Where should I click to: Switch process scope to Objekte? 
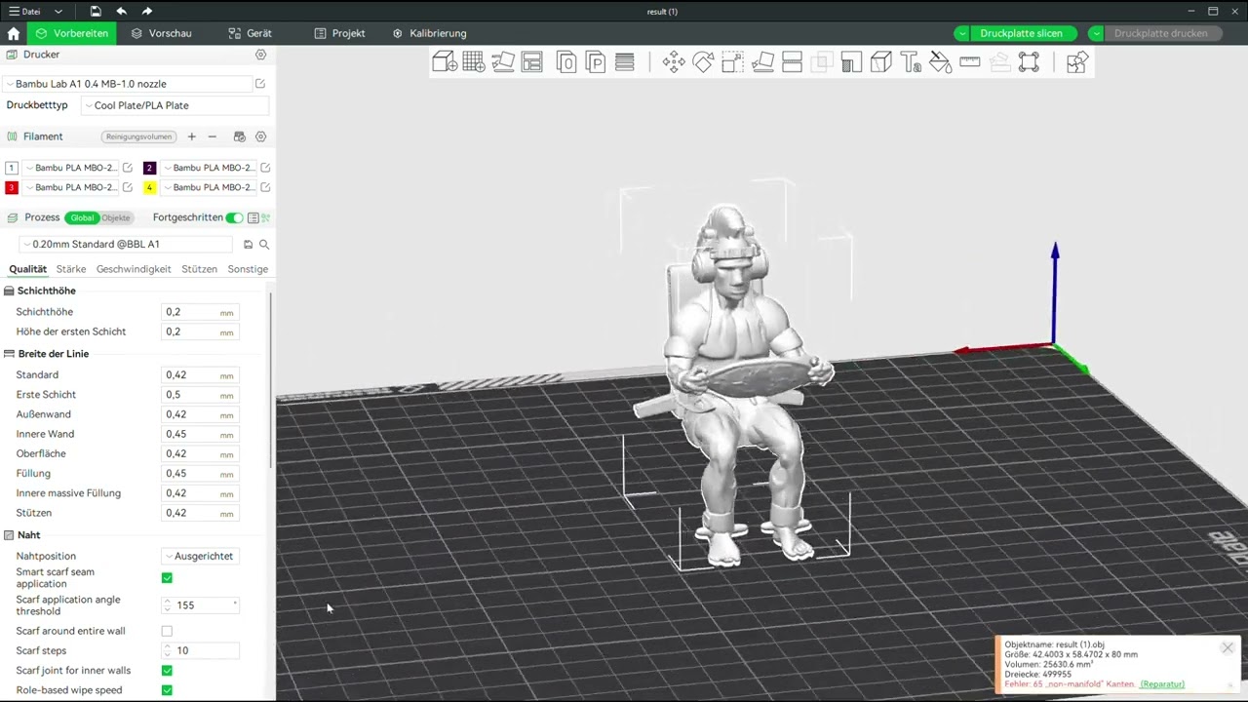click(116, 217)
